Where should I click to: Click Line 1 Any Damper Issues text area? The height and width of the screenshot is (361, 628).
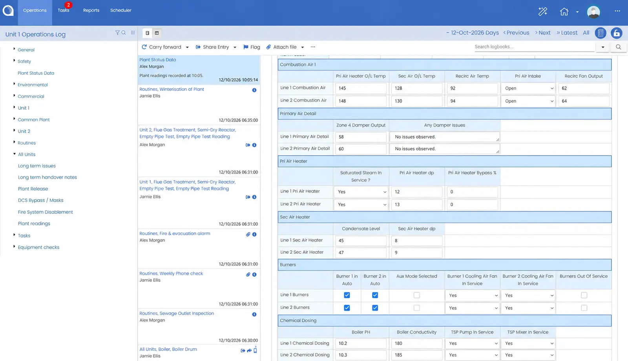(445, 137)
